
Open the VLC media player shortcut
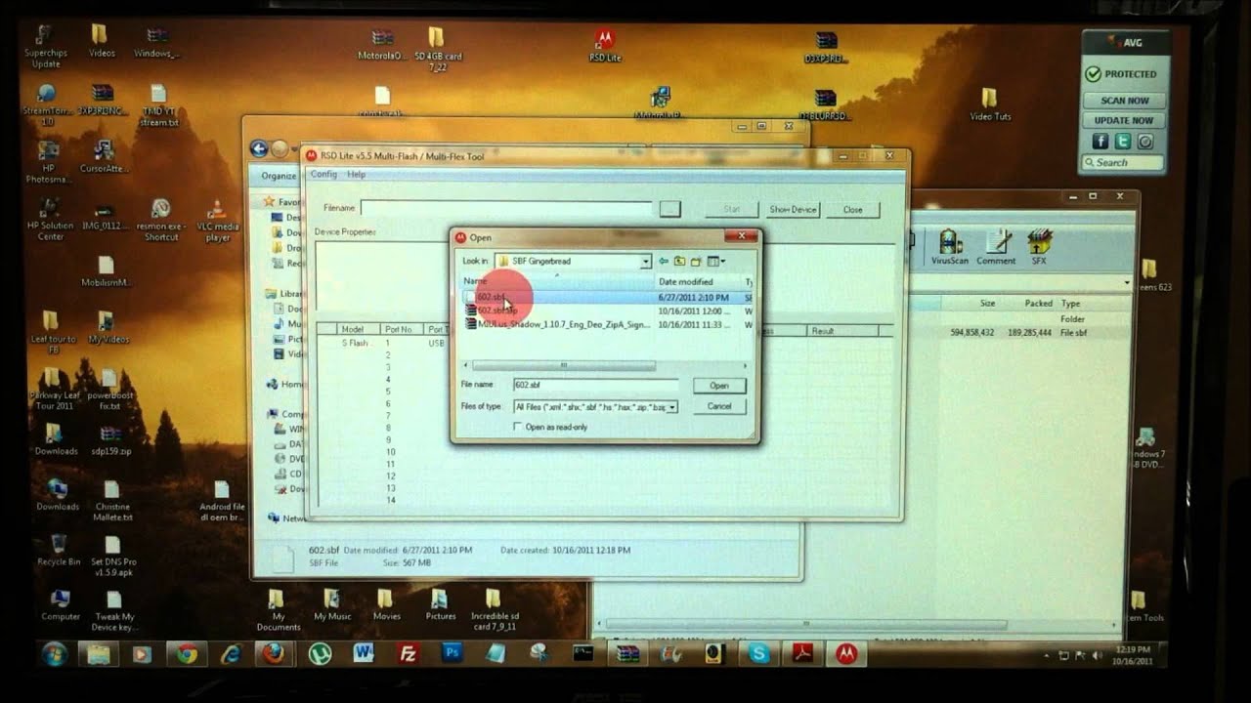(218, 221)
